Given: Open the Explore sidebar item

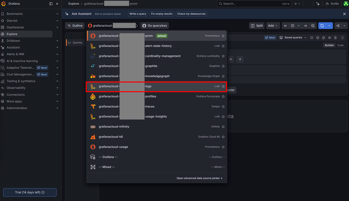Looking at the screenshot, I should 26,34.
